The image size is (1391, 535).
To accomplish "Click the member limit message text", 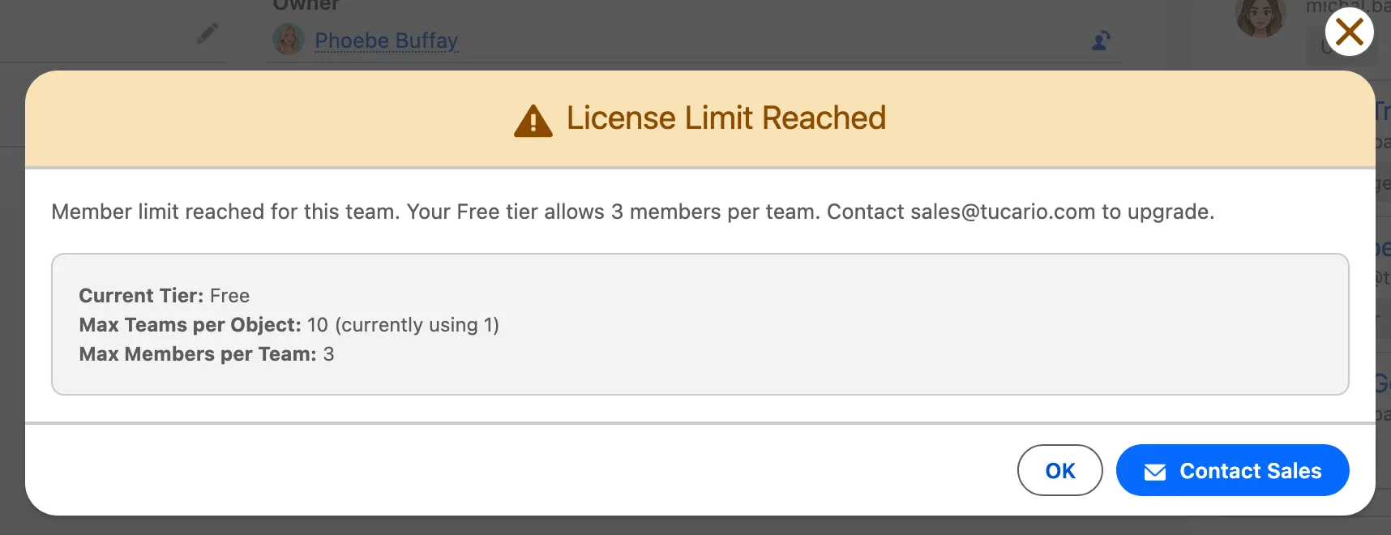I will (x=632, y=212).
